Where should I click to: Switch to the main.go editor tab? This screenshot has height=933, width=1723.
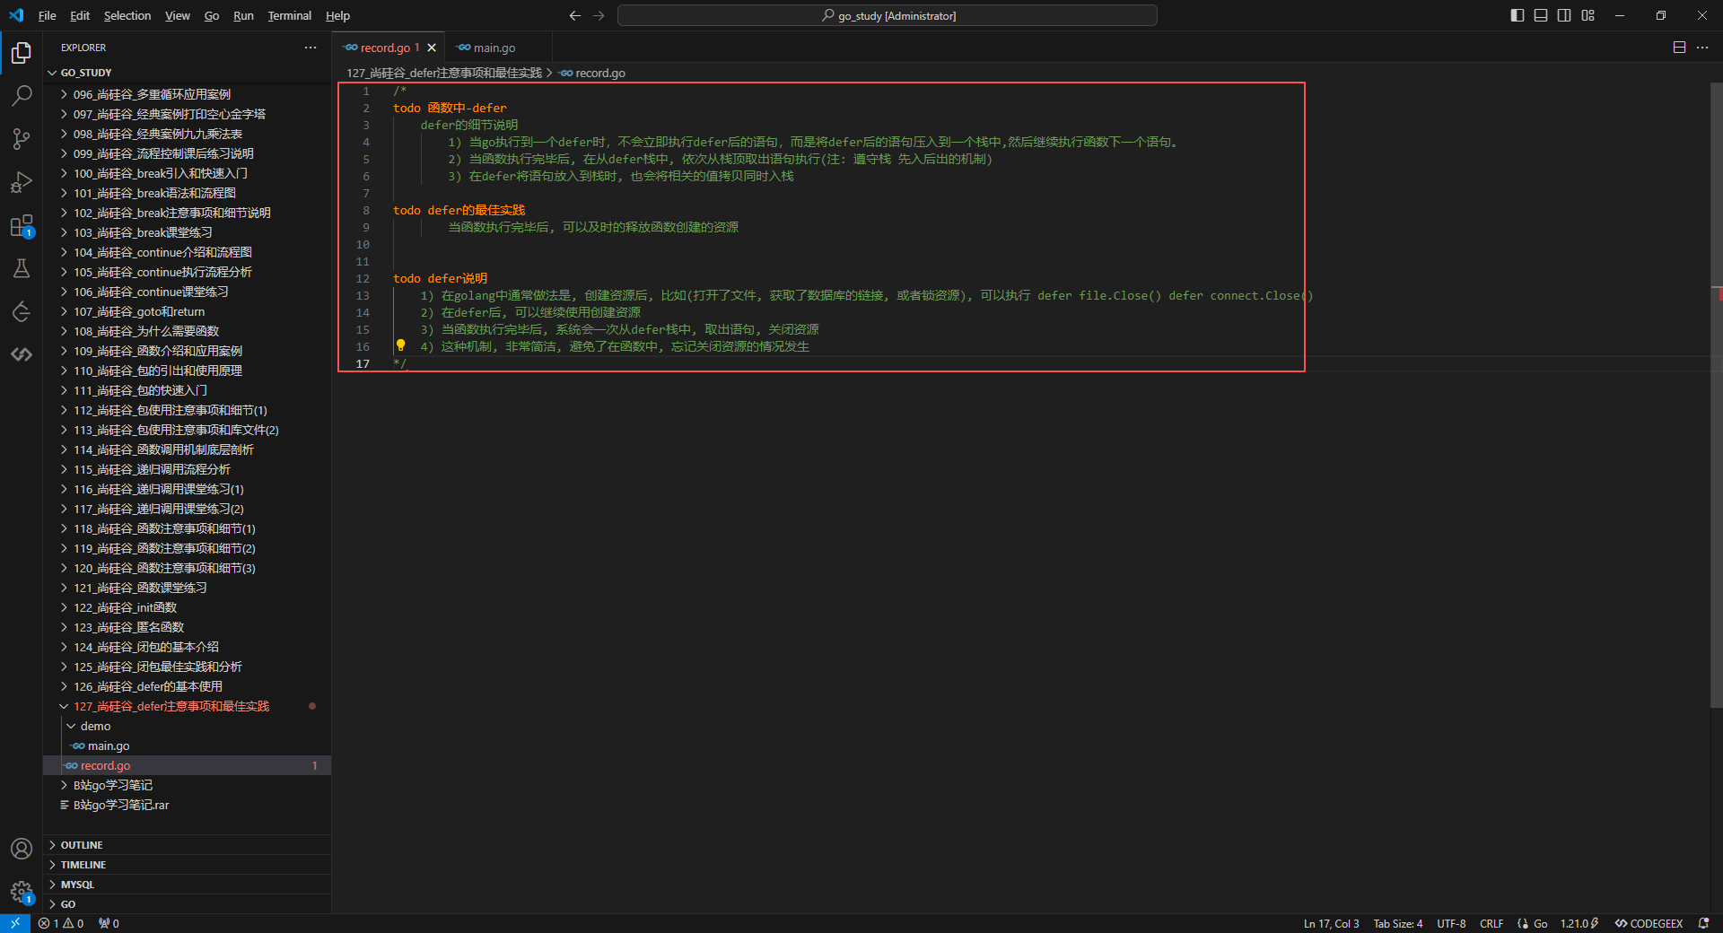[494, 48]
